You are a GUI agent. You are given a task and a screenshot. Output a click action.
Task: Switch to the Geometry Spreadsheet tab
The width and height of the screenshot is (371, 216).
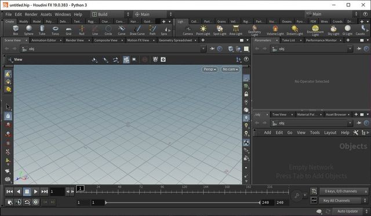coord(176,40)
